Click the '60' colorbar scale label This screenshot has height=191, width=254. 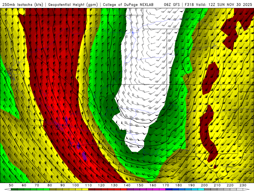24,185
